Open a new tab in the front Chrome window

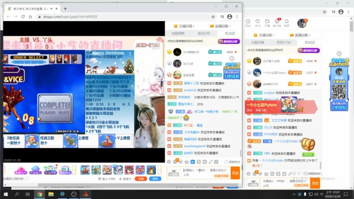pos(65,8)
